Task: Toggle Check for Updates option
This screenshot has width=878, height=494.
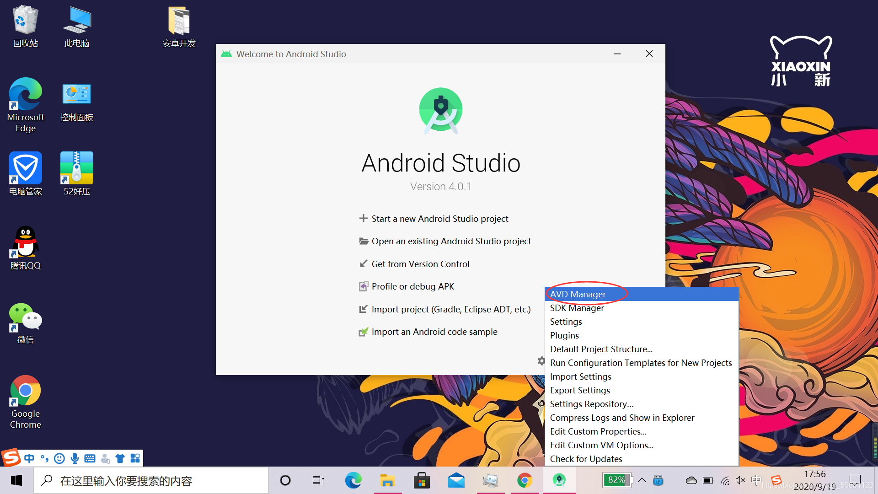Action: (585, 458)
